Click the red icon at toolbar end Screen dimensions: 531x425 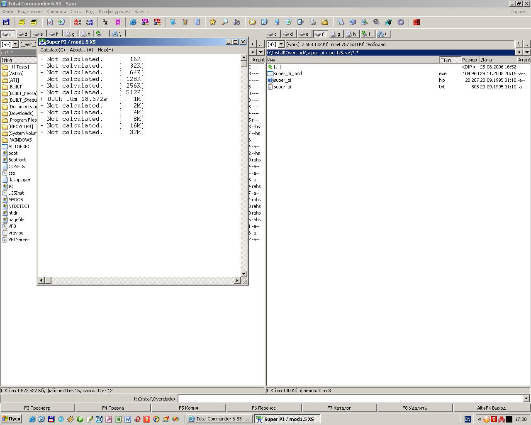coord(417,22)
